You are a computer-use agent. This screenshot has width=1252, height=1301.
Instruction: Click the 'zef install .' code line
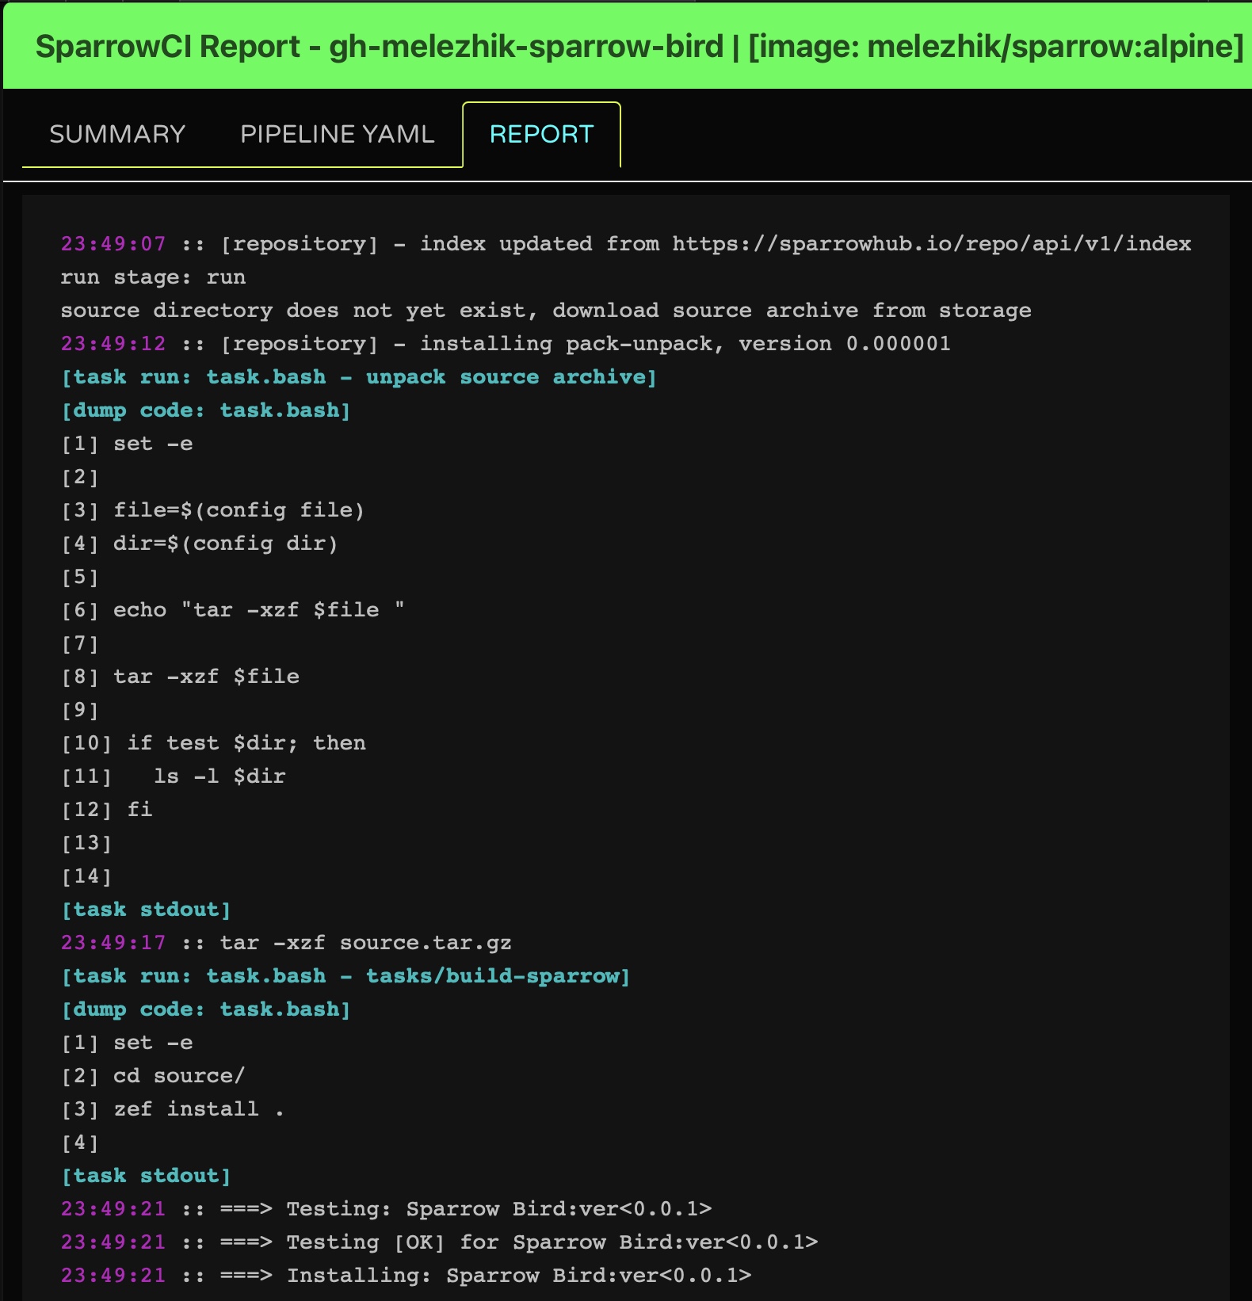click(x=173, y=1108)
